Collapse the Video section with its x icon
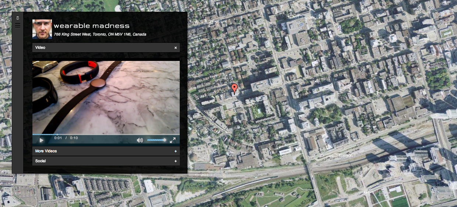The image size is (457, 207). 176,48
